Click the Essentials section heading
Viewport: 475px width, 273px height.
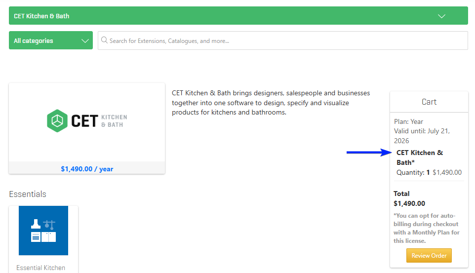[x=28, y=194]
